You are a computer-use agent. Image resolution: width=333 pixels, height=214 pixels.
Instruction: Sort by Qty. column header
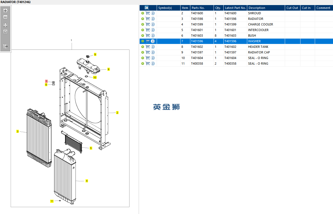pyautogui.click(x=219, y=8)
